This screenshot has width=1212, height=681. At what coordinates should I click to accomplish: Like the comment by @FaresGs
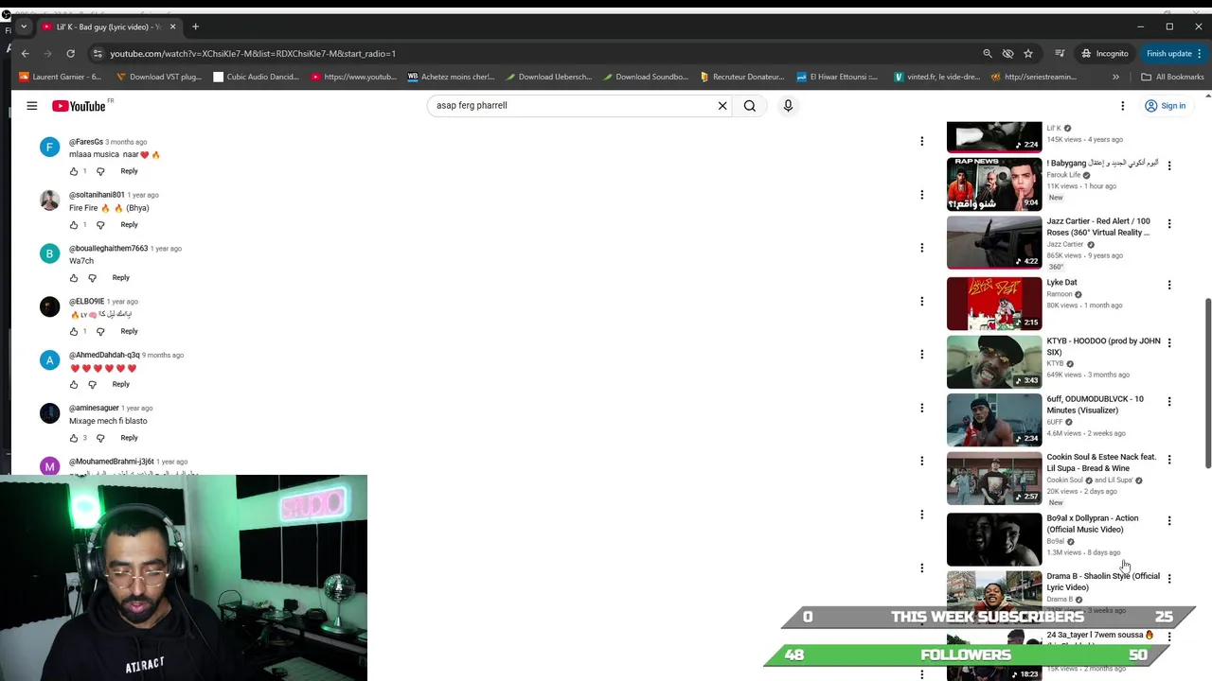pyautogui.click(x=74, y=171)
